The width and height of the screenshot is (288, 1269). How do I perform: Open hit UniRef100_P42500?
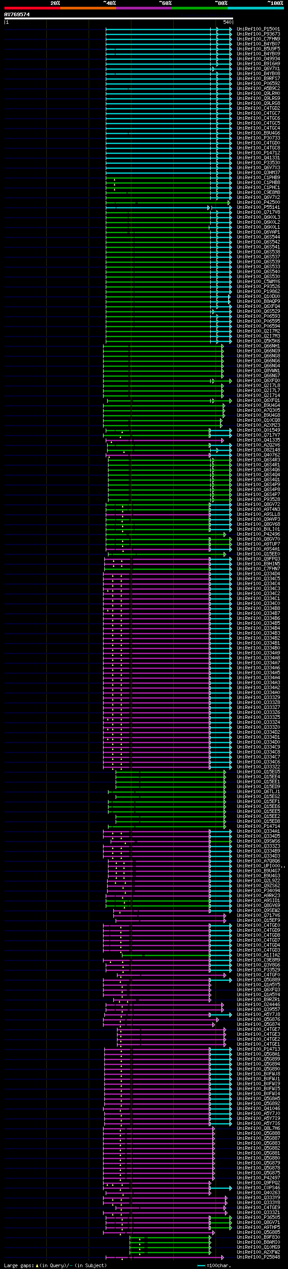pos(258,203)
